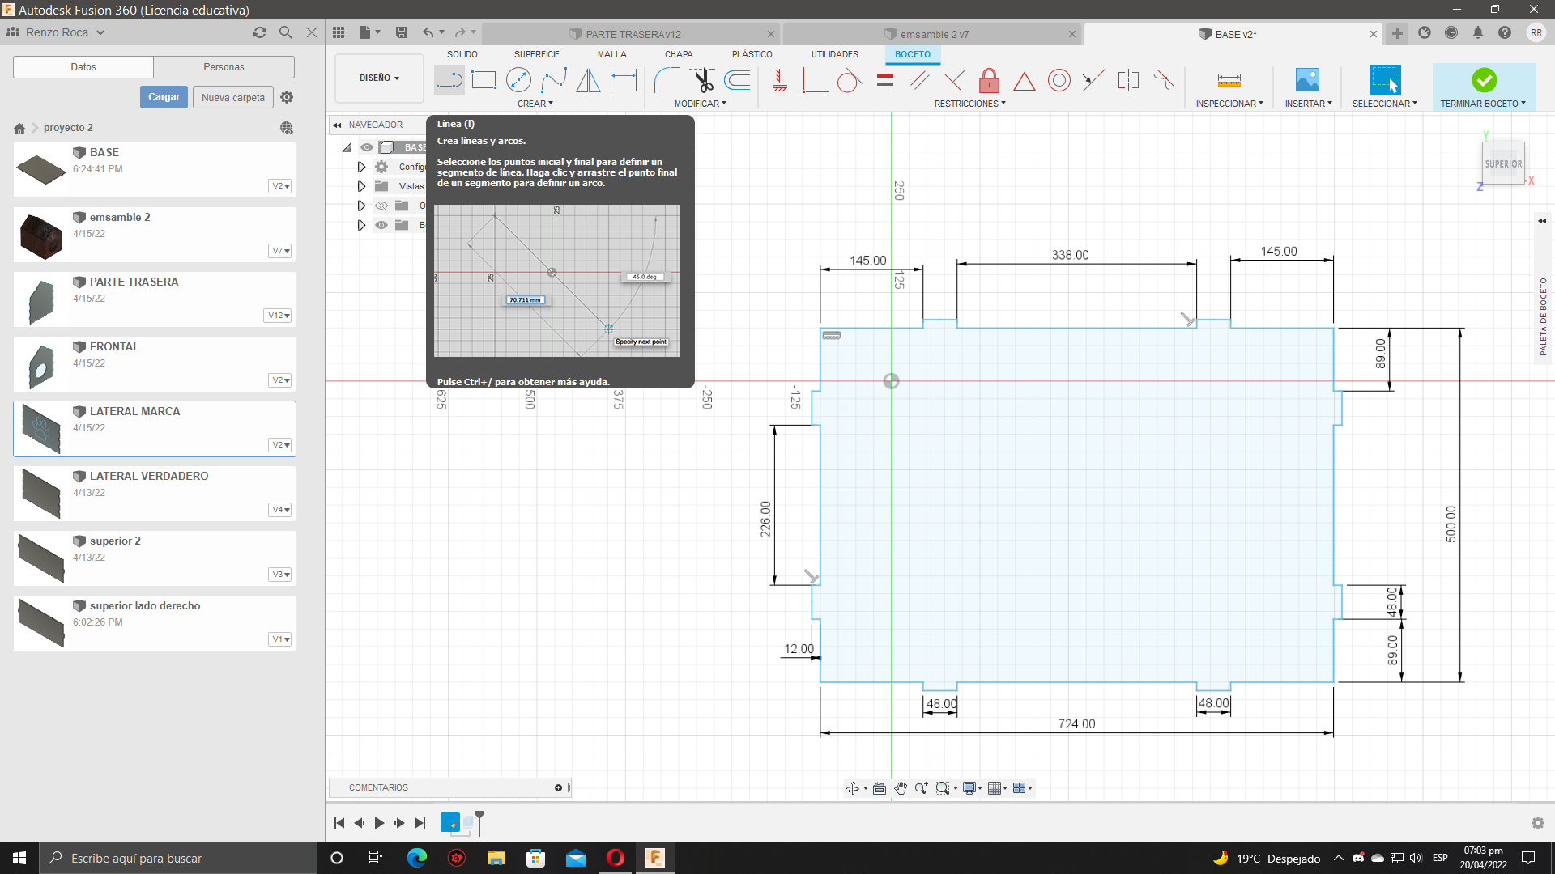Viewport: 1555px width, 874px height.
Task: Toggle visibility of the origin folder
Action: click(x=381, y=206)
